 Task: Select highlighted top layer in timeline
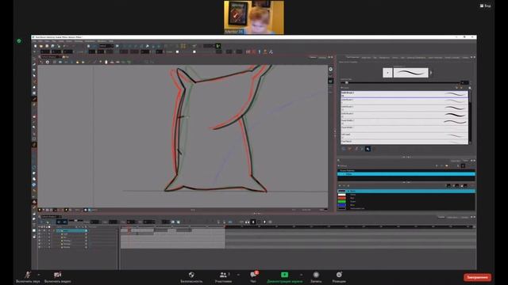point(71,230)
